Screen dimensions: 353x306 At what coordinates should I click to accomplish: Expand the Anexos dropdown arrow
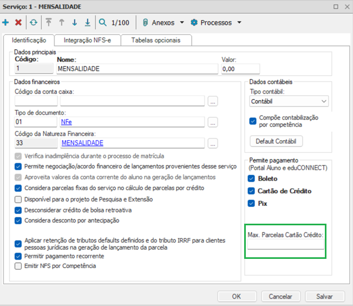click(x=182, y=23)
